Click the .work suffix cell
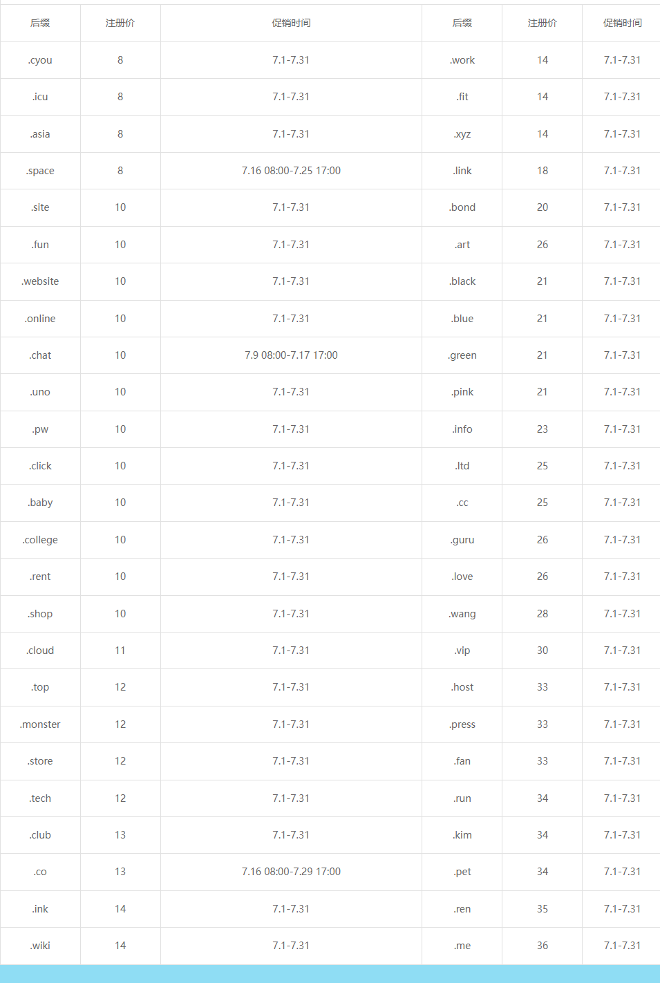This screenshot has width=660, height=983. (462, 60)
